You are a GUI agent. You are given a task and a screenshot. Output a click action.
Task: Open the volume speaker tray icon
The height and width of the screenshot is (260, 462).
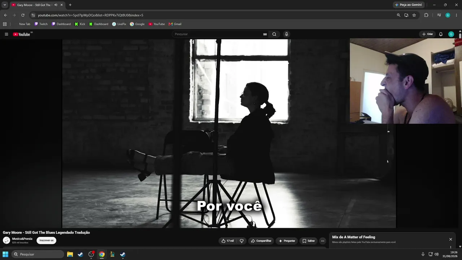(x=436, y=254)
